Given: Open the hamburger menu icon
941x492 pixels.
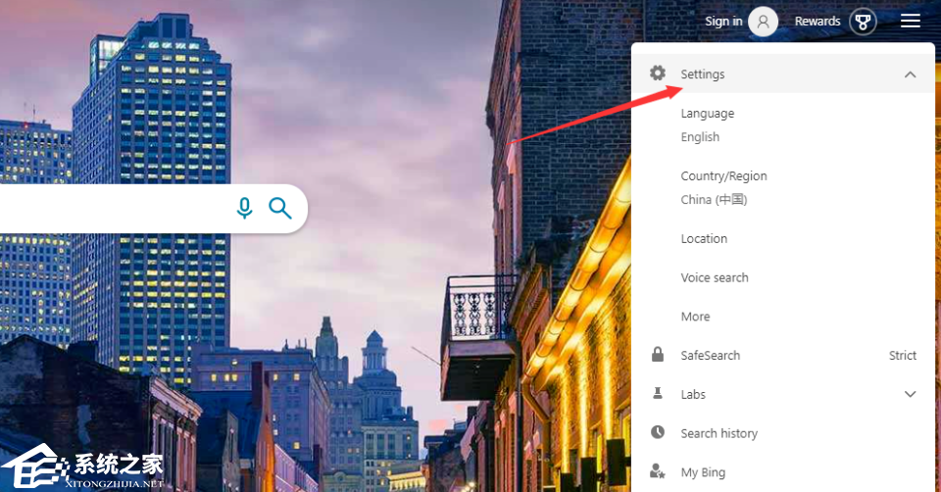Looking at the screenshot, I should (910, 21).
